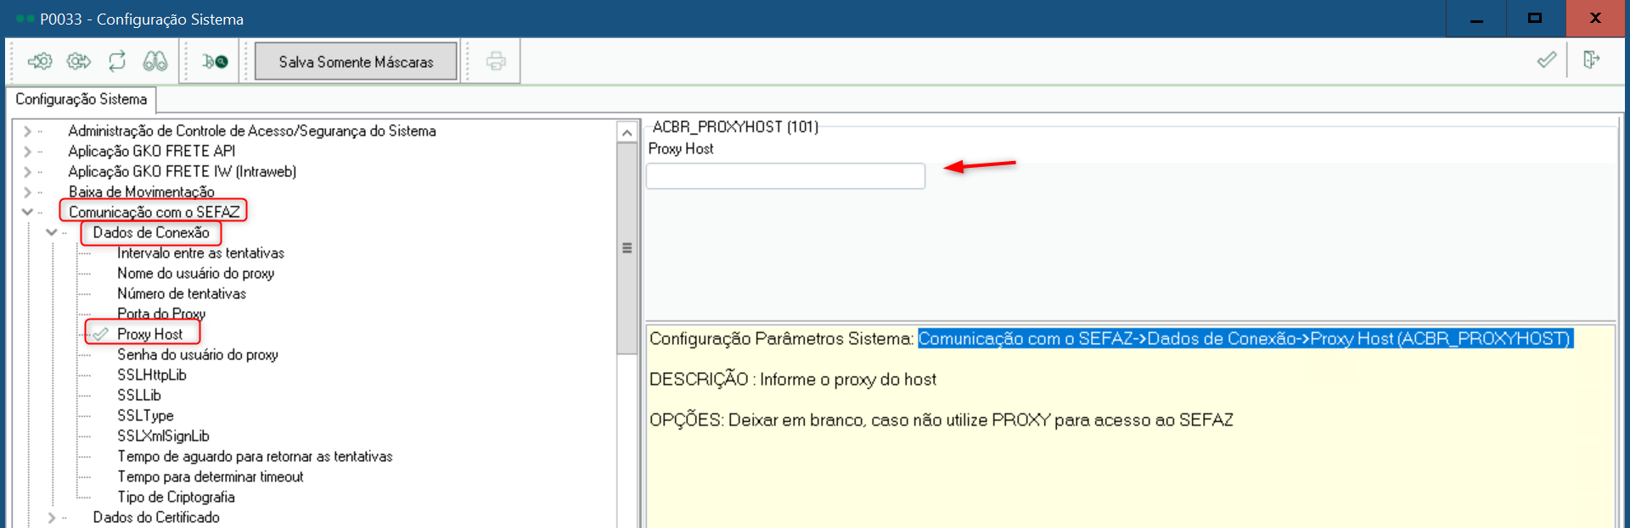The image size is (1630, 528).
Task: Select Tempo para determinar timeout item
Action: (x=210, y=476)
